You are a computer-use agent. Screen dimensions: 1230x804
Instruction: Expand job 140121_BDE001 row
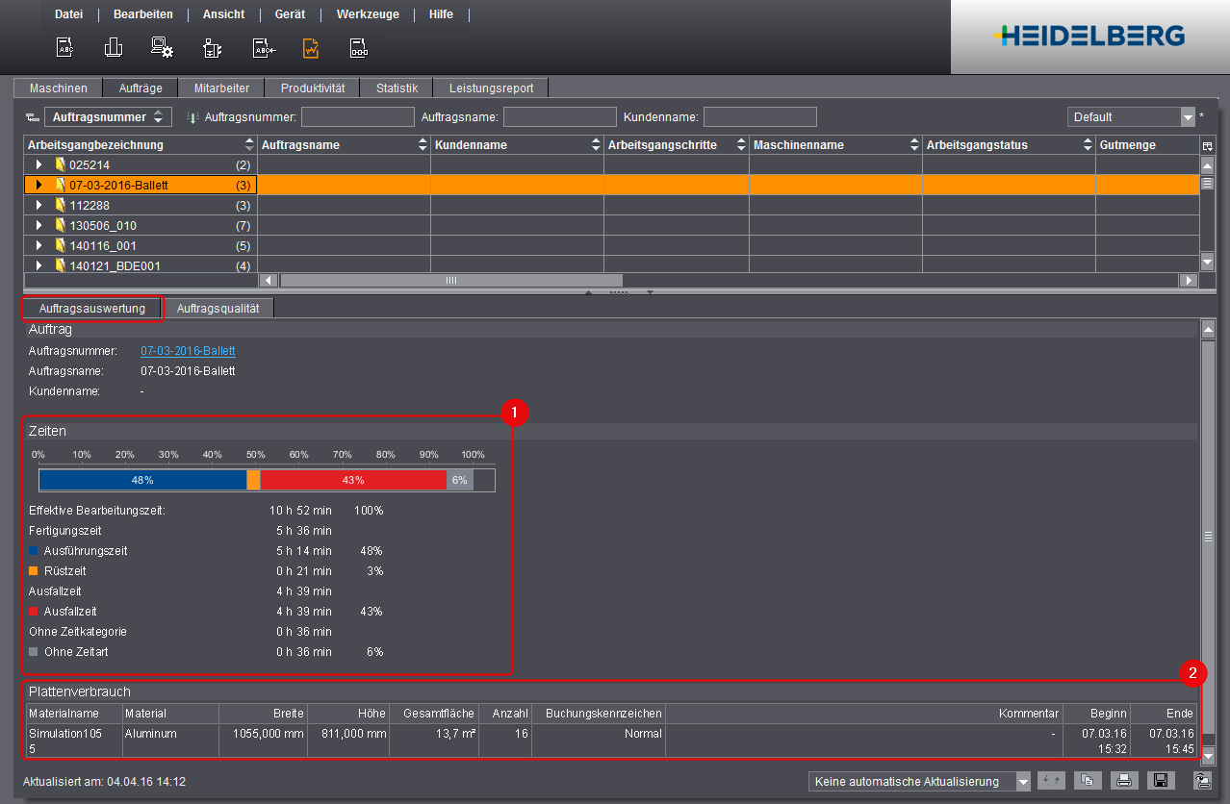coord(39,265)
